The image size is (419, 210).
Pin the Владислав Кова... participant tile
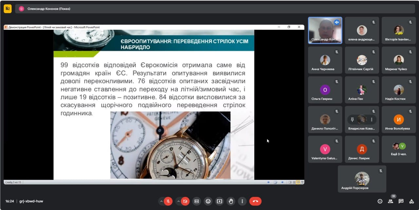(352, 120)
